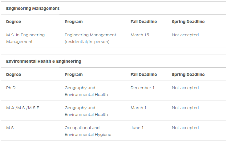Viewport: 227px width, 142px height.
Task: Select the M.A./M.S./M.S.E. degree cell
Action: click(23, 108)
